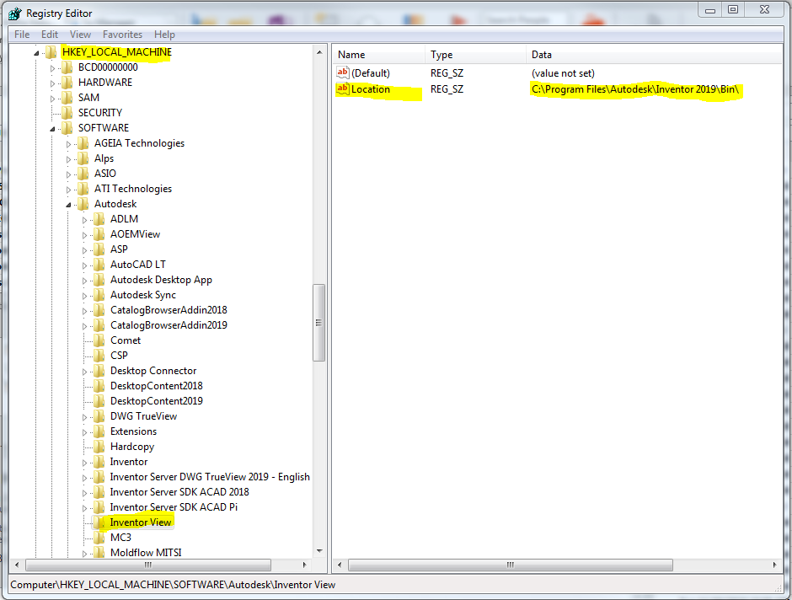This screenshot has width=792, height=600.
Task: Open the Help menu
Action: [164, 35]
